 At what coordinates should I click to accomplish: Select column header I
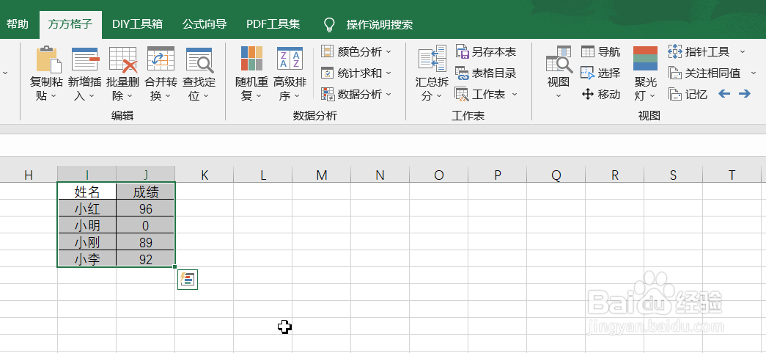87,175
